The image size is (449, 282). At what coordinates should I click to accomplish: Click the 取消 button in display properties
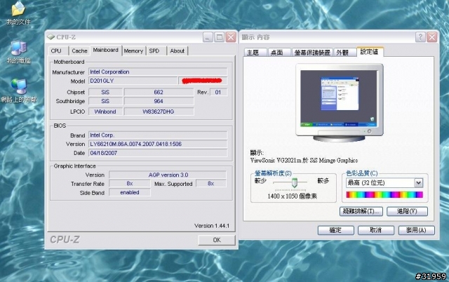(x=376, y=230)
